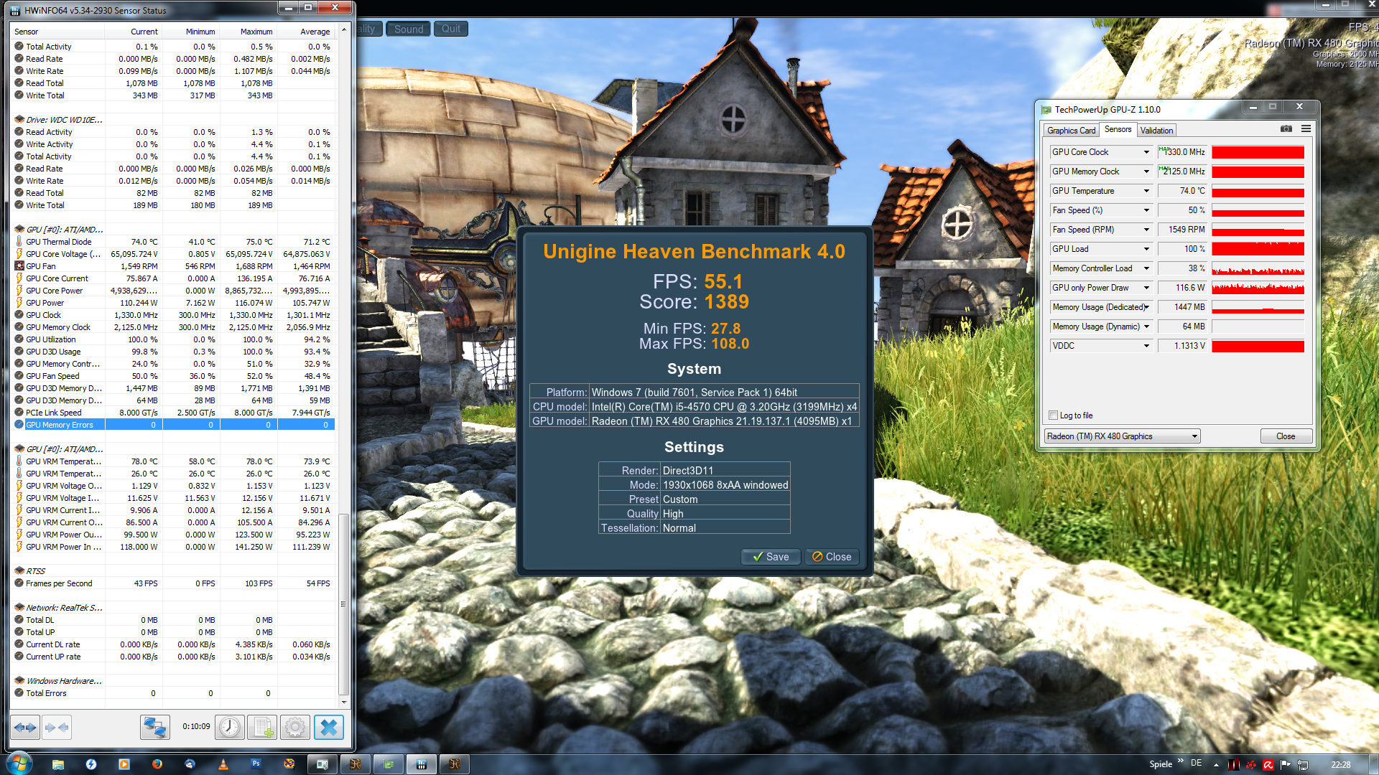Expand the Radeon RX 480 Graphics device selector
Screen dimensions: 1379x775
pyautogui.click(x=1194, y=436)
